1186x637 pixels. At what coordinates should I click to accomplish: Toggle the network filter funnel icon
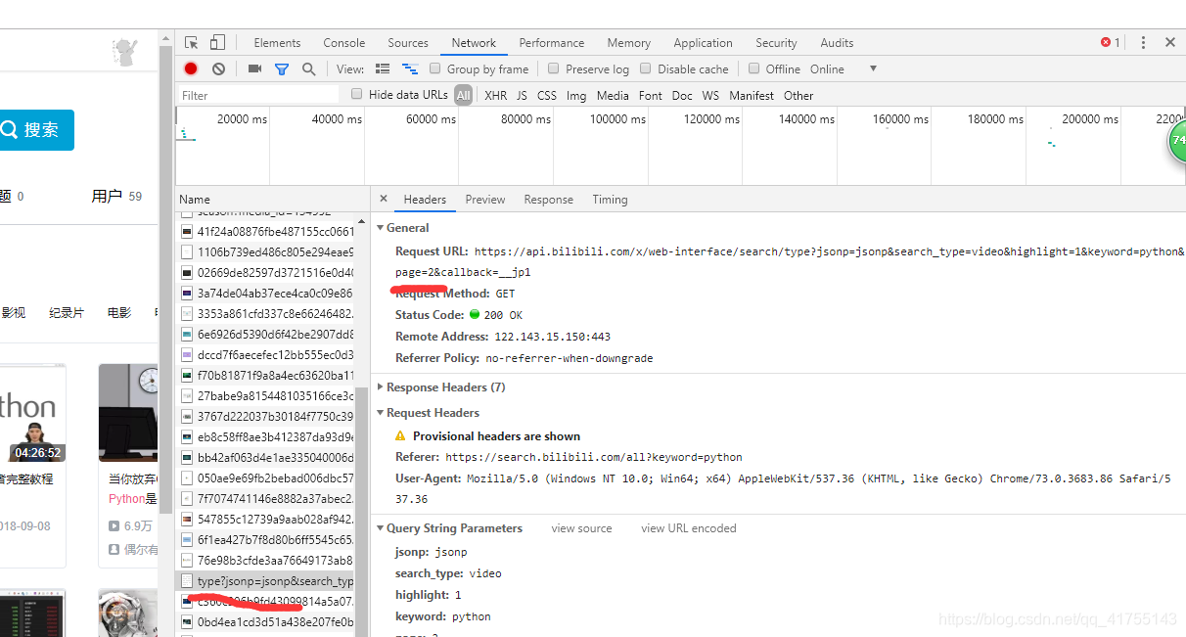[282, 68]
